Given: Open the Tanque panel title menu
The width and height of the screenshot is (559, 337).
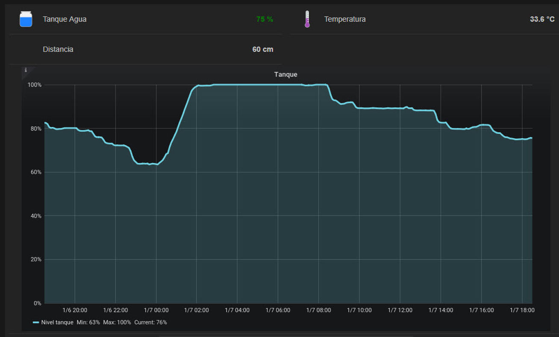Looking at the screenshot, I should [x=285, y=74].
